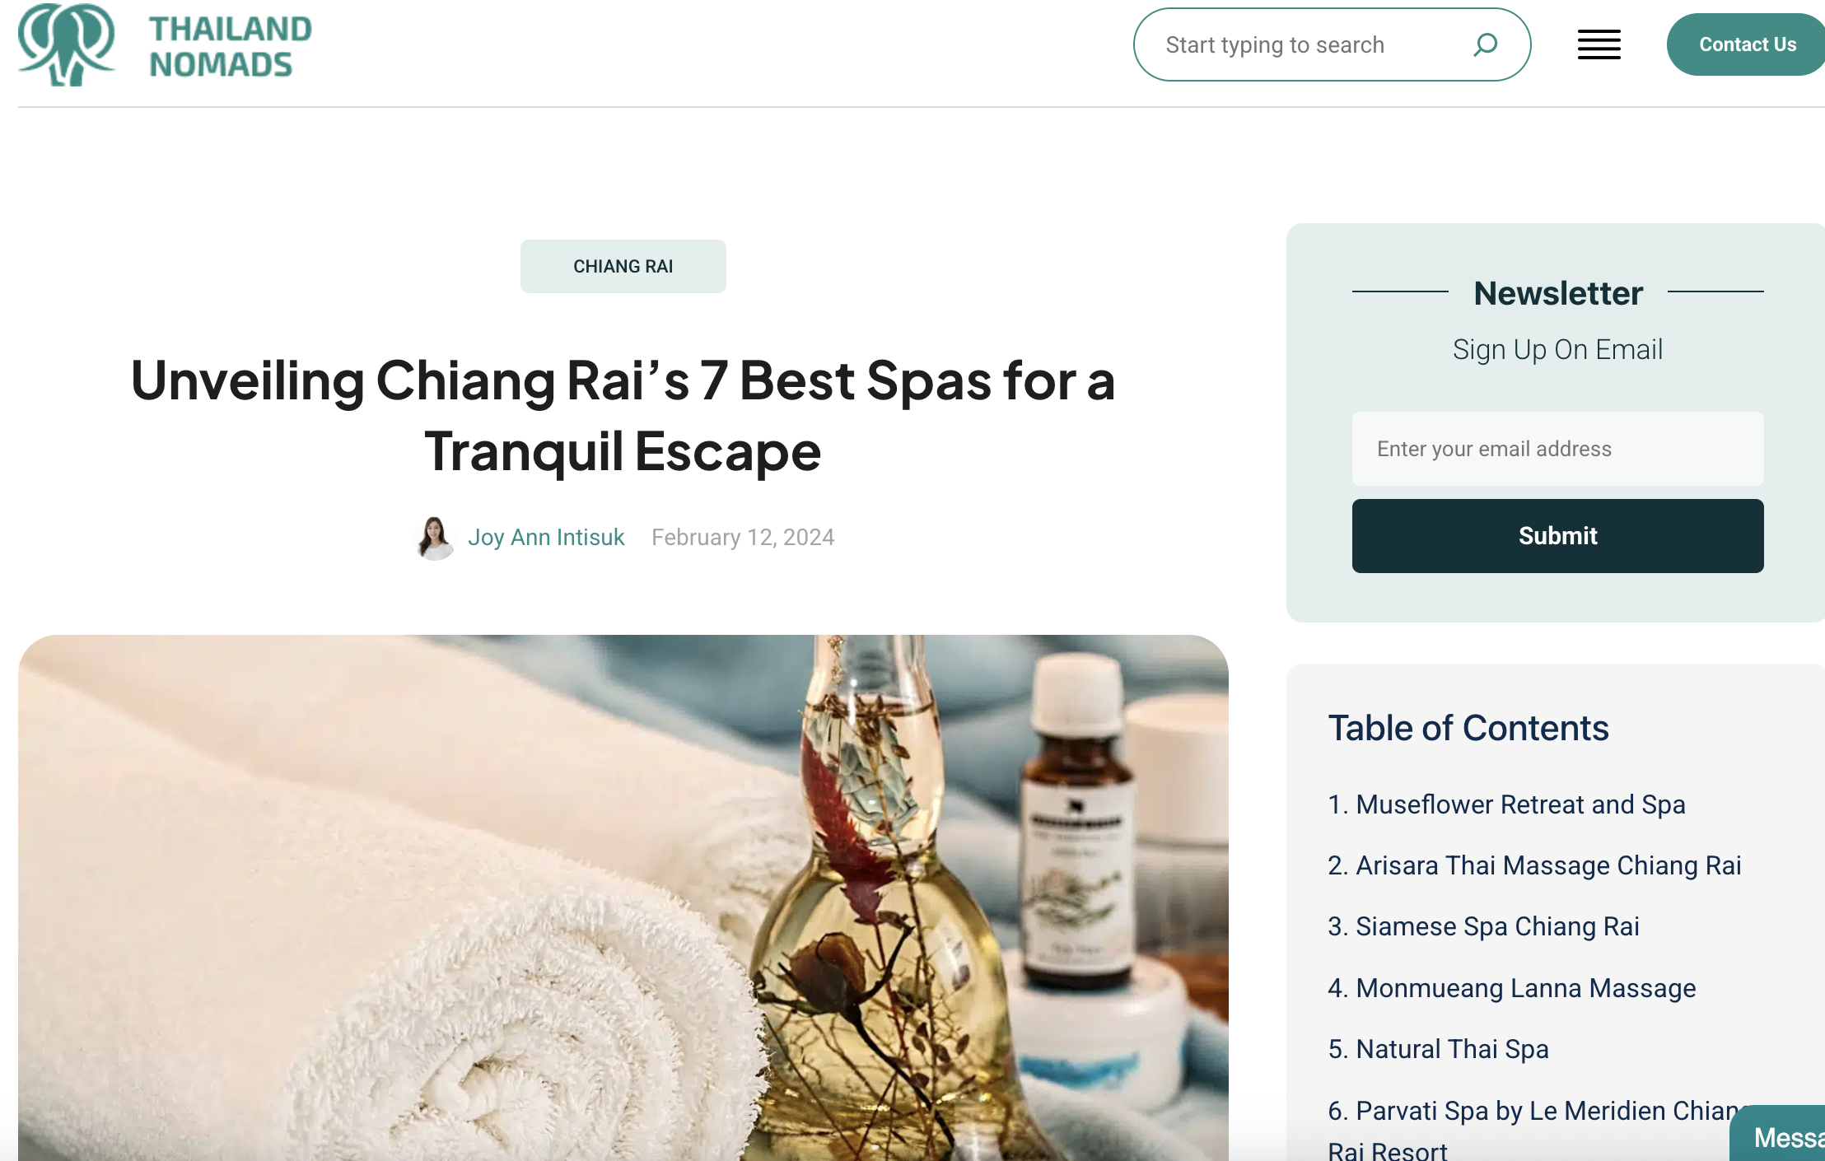This screenshot has height=1161, width=1825.
Task: Click the article title heading
Action: [x=623, y=416]
